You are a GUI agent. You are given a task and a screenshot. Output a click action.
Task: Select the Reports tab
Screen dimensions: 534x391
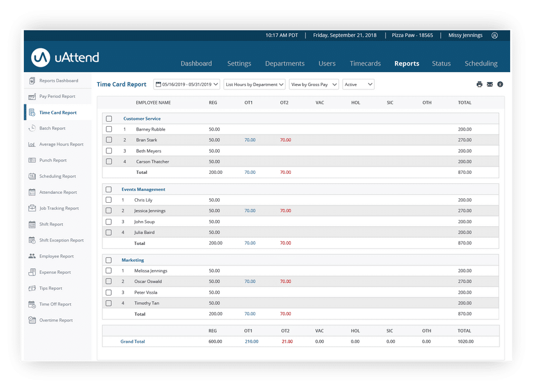pyautogui.click(x=407, y=63)
